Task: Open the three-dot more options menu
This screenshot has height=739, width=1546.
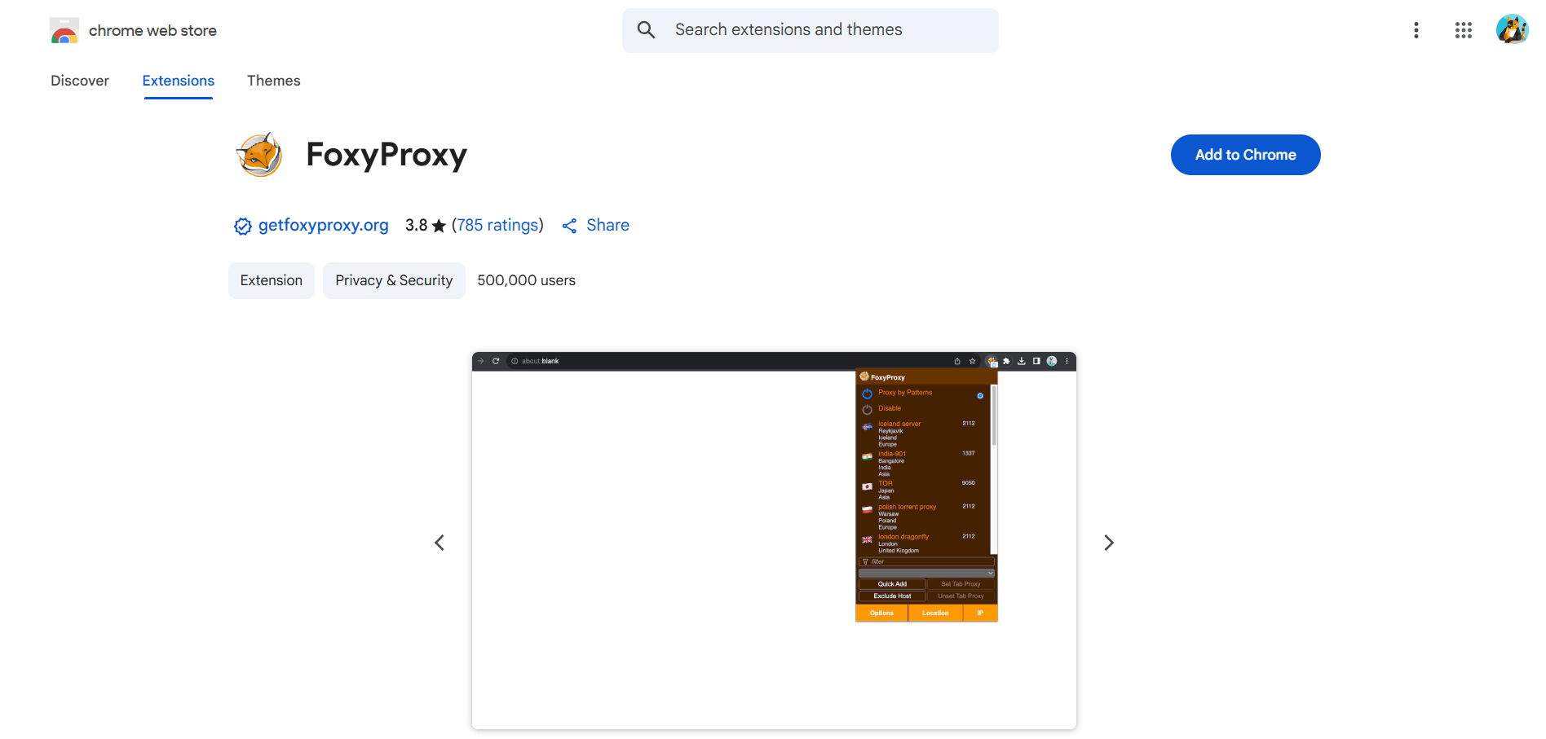Action: [x=1416, y=30]
